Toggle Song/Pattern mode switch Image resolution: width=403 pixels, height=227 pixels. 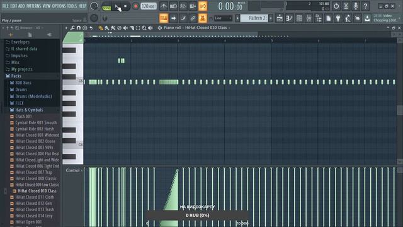pos(106,8)
